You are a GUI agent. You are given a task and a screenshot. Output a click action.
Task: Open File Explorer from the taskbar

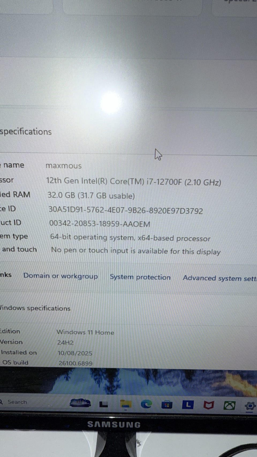[126, 404]
